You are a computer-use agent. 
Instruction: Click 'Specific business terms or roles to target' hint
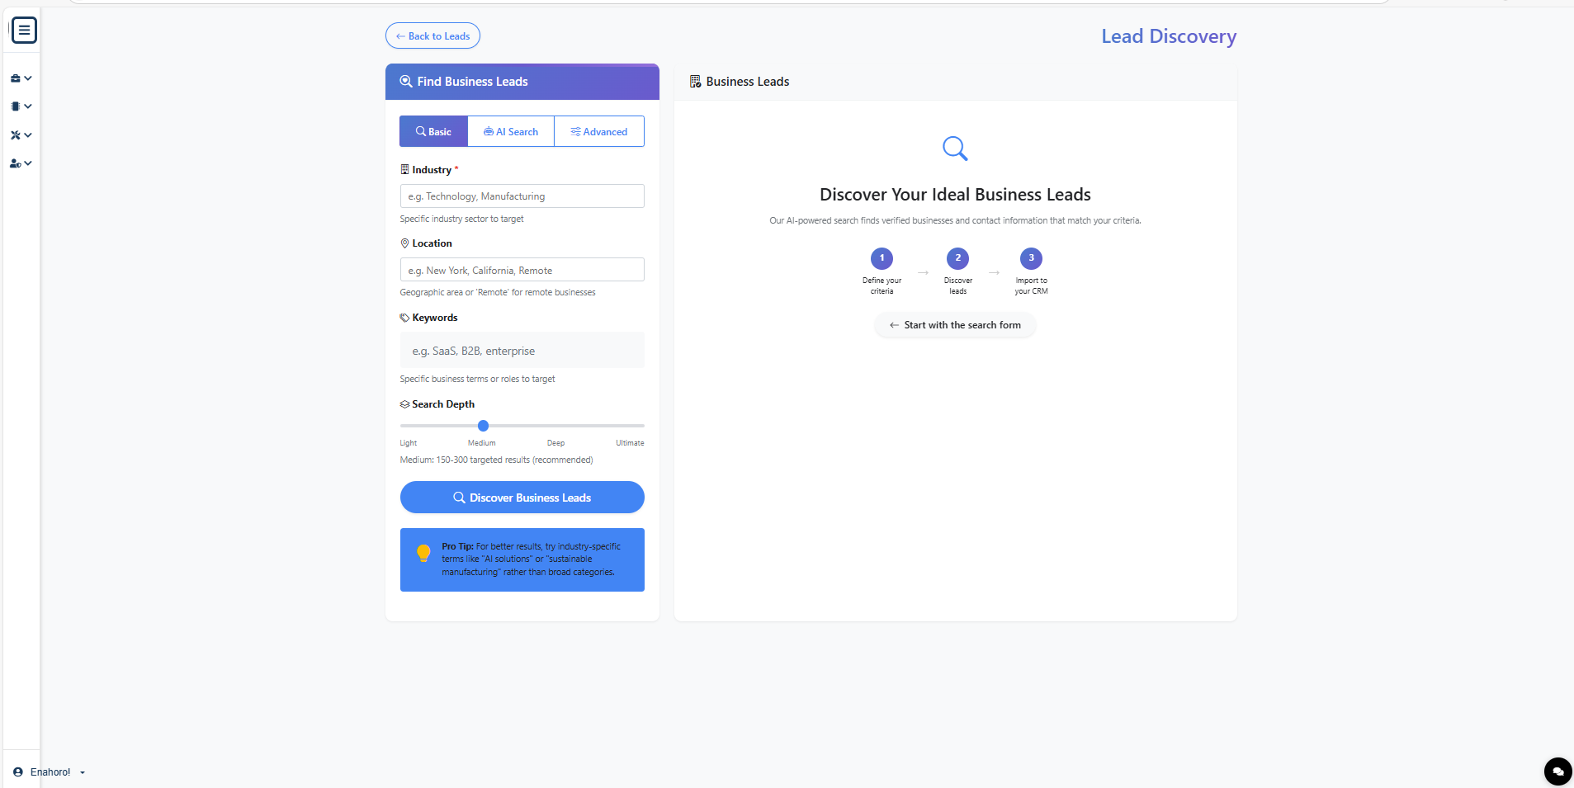coord(477,379)
